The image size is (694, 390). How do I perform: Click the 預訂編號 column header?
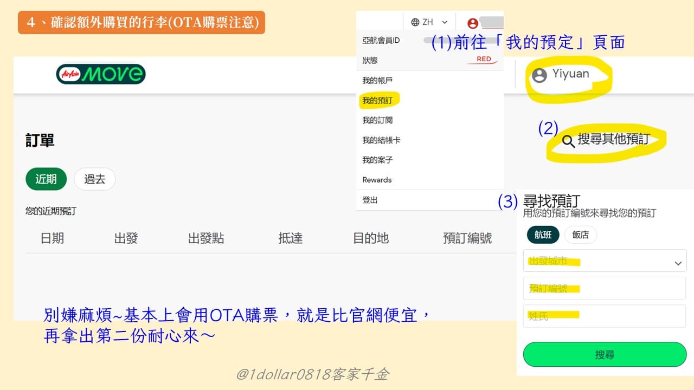coord(467,238)
